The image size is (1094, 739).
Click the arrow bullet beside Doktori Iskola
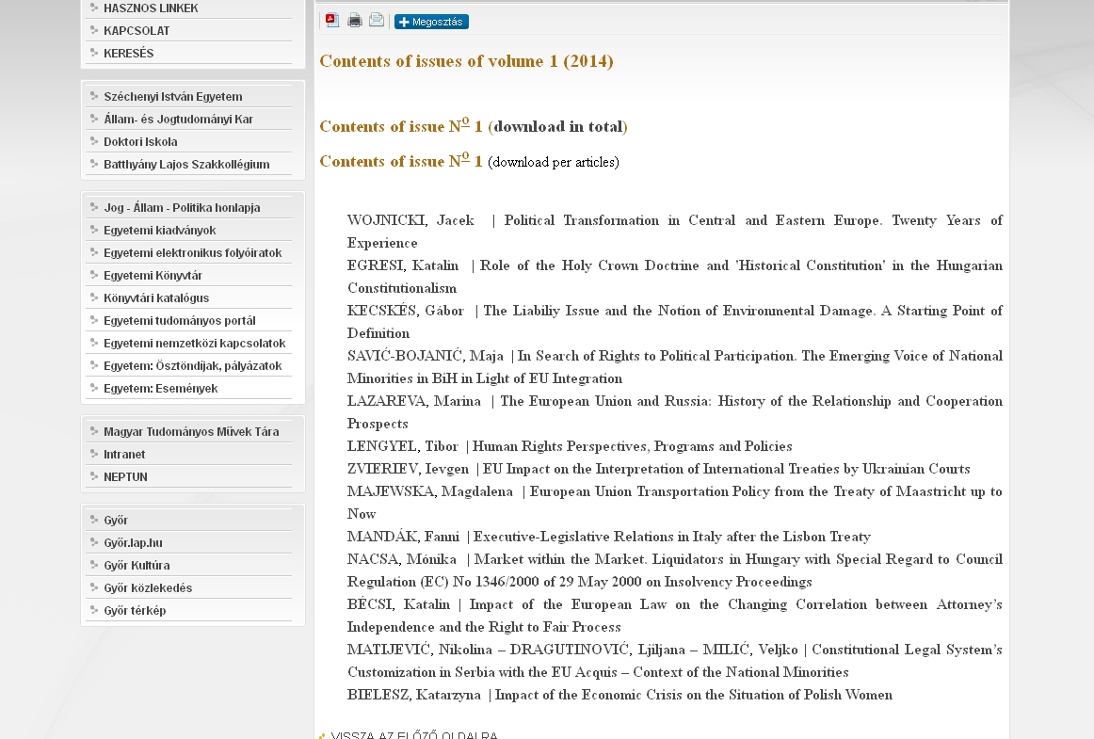94,141
